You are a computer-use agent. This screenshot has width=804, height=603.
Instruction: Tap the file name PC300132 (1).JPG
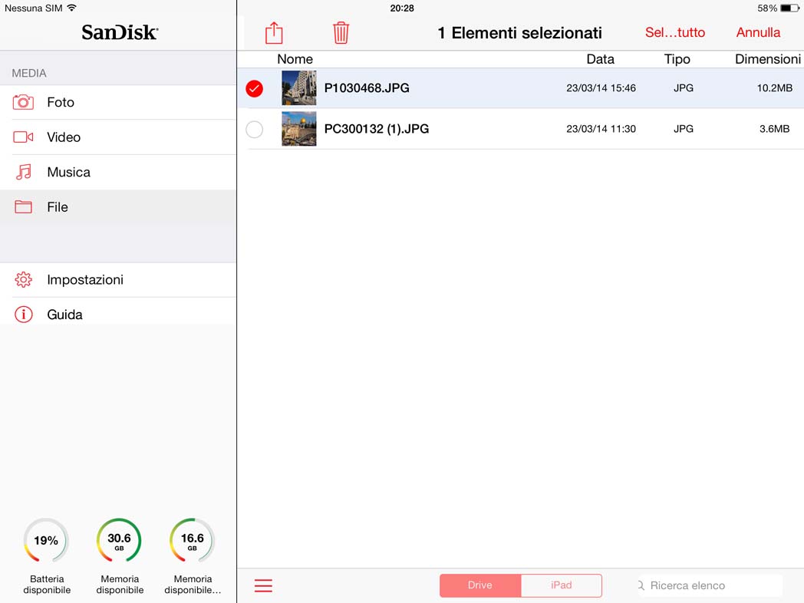[377, 129]
